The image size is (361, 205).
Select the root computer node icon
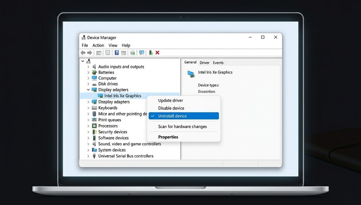pyautogui.click(x=89, y=61)
